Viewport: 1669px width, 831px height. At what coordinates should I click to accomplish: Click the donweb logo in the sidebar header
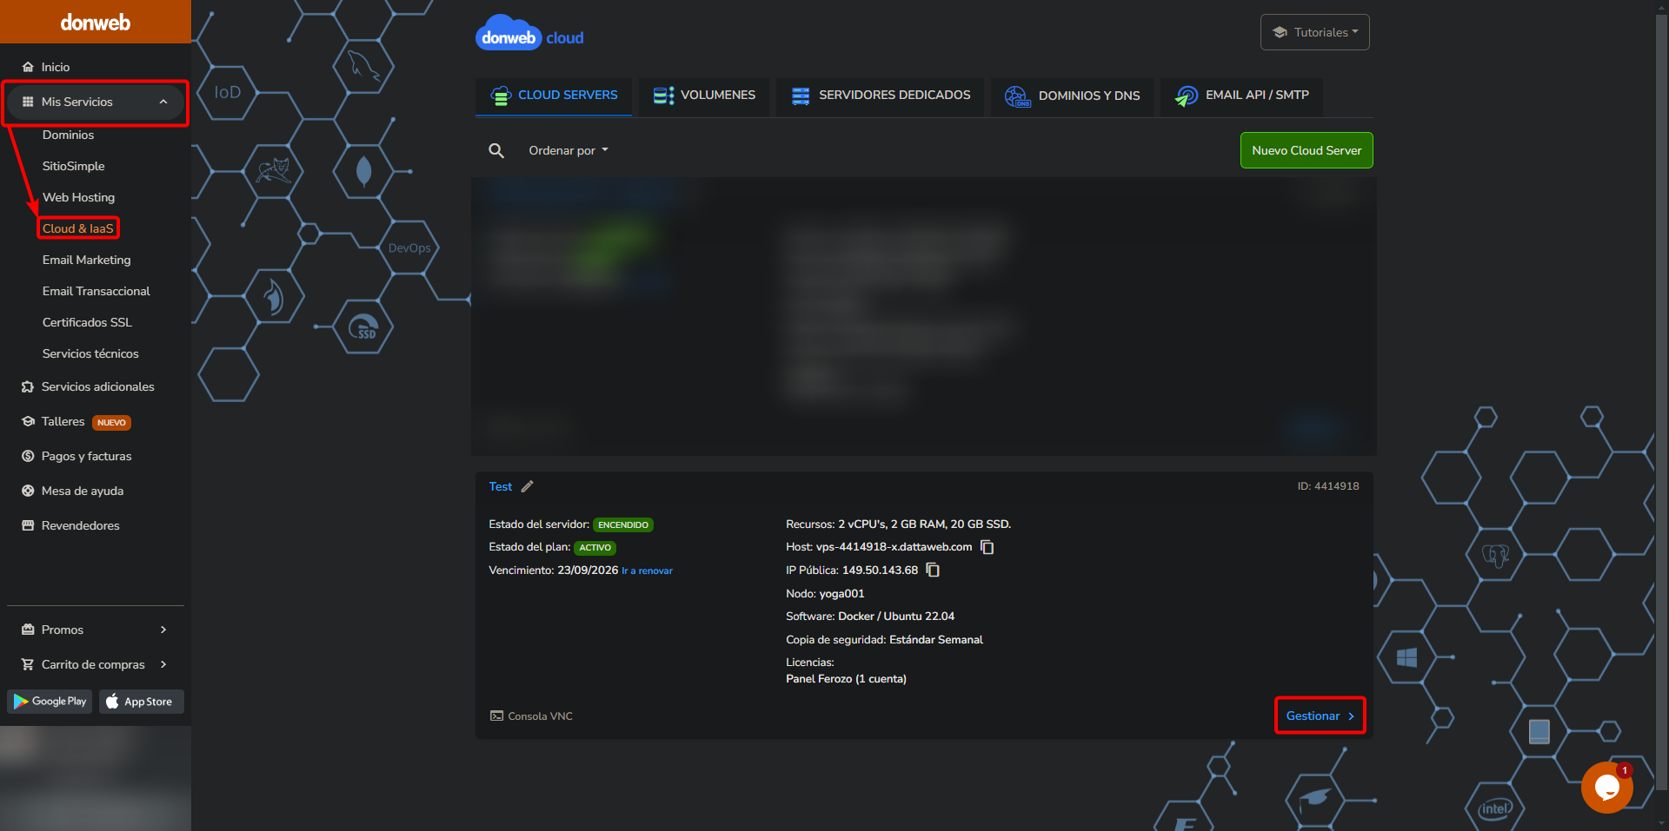pos(96,23)
